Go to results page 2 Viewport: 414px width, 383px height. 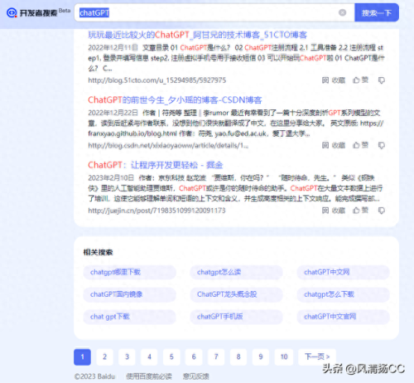click(x=104, y=357)
